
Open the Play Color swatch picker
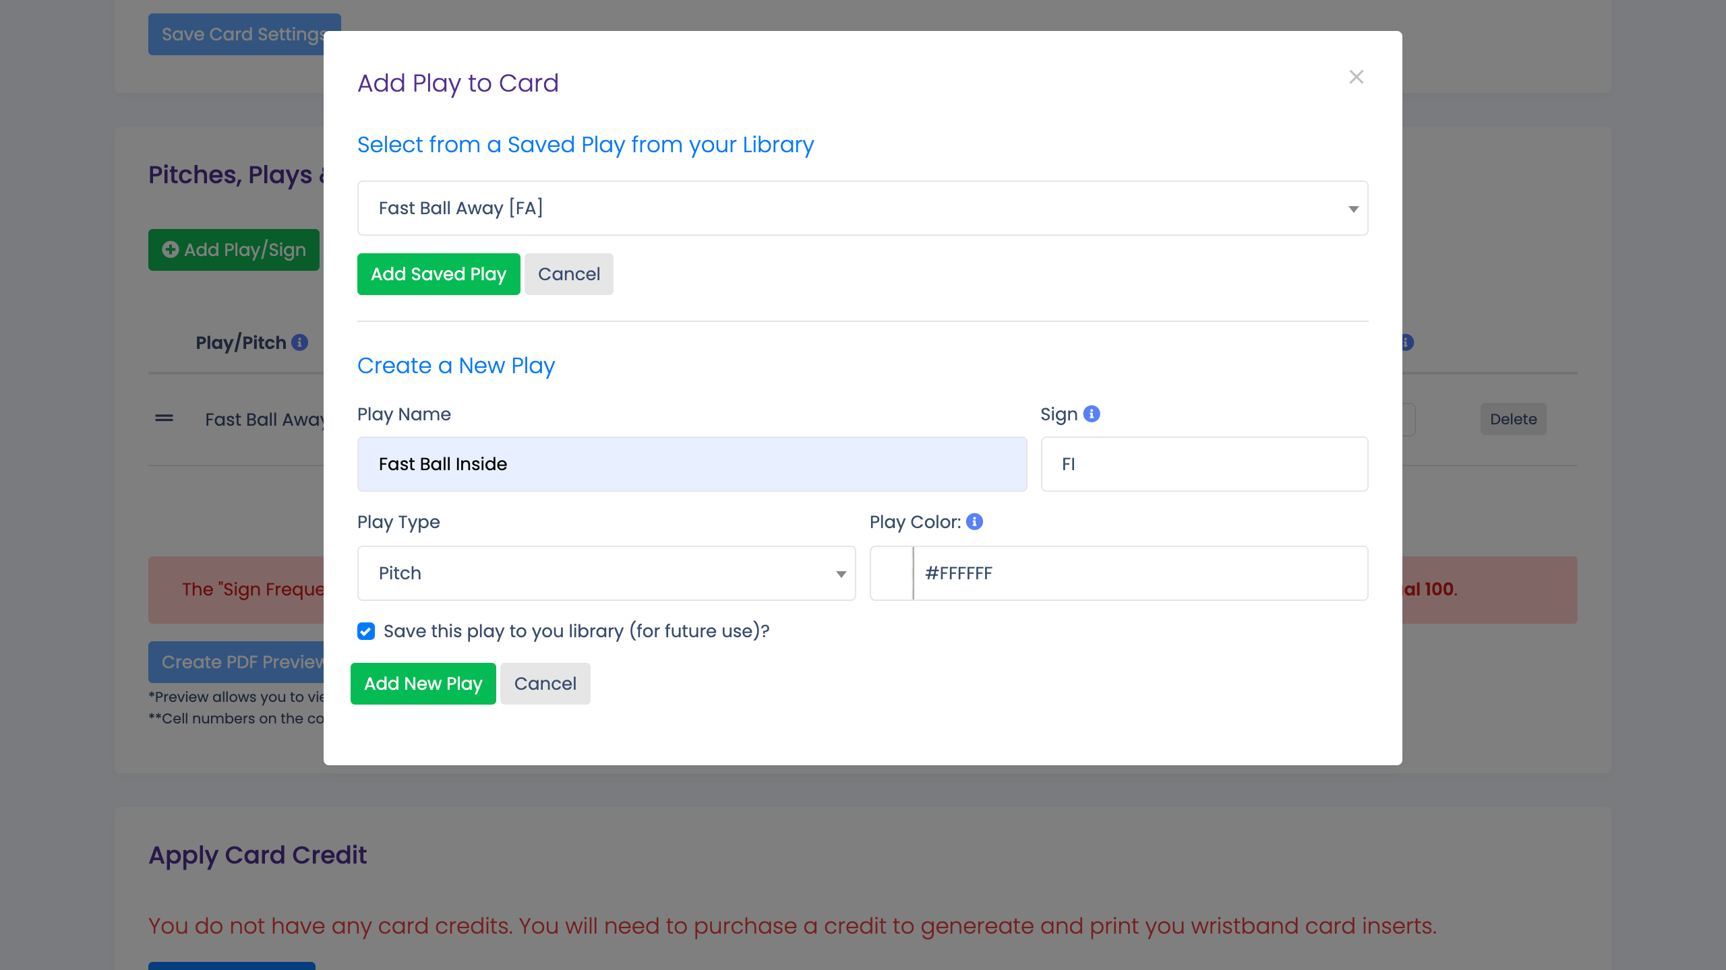pyautogui.click(x=891, y=573)
